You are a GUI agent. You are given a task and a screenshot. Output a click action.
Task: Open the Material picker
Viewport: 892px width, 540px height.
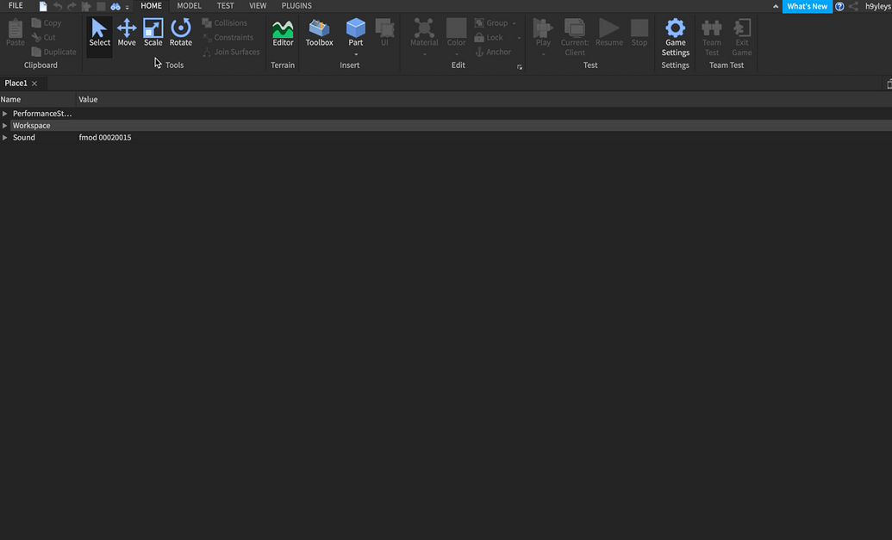(424, 32)
